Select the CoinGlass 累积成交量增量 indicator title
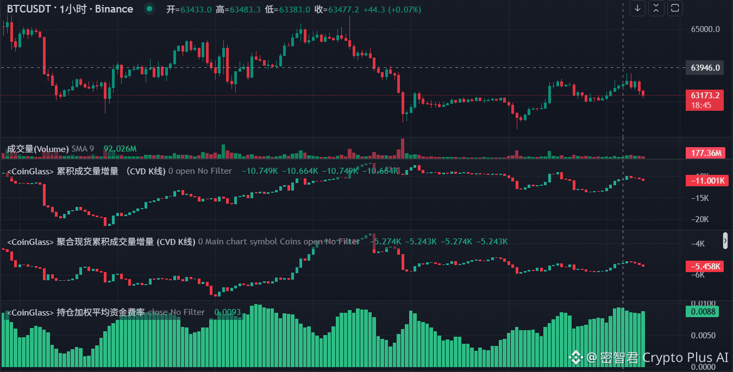This screenshot has height=372, width=733. [x=85, y=171]
